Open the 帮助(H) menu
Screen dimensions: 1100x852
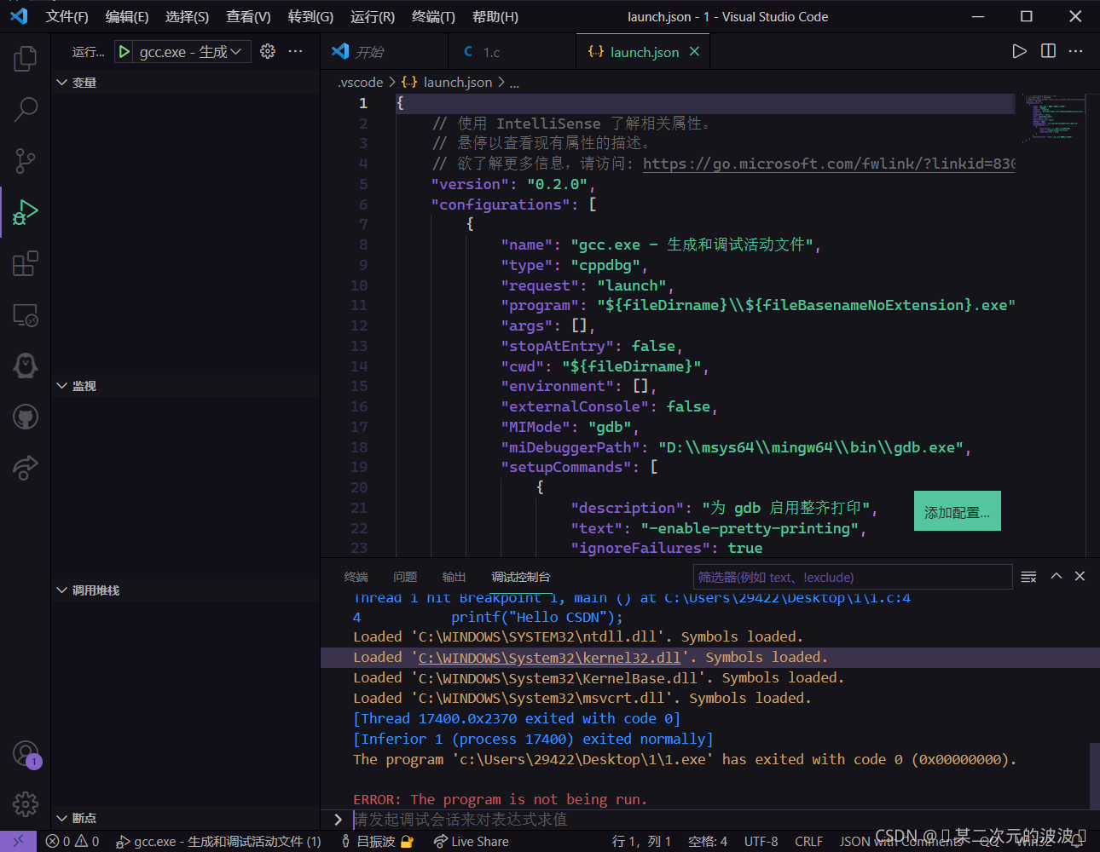(x=495, y=16)
